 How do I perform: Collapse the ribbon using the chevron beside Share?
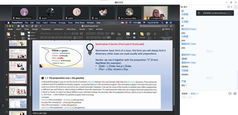click(172, 29)
